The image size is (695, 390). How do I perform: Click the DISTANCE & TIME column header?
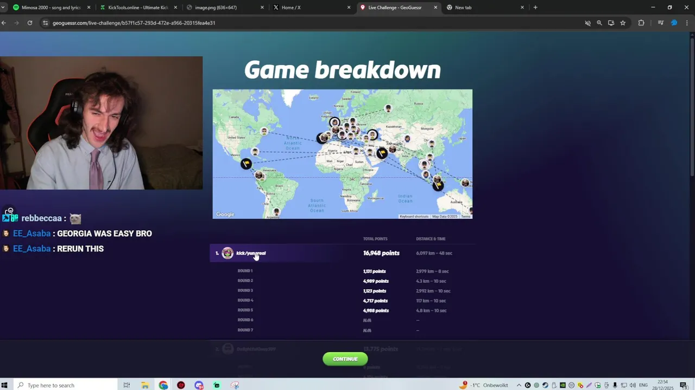coord(431,239)
